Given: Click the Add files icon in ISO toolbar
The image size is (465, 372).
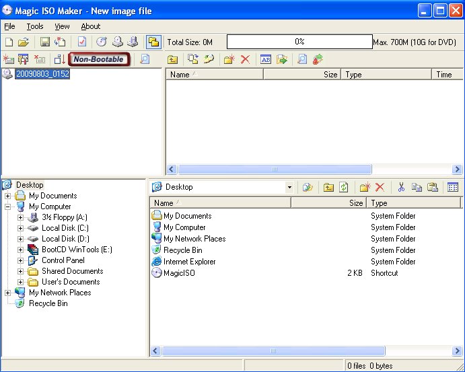Looking at the screenshot, I should coord(193,59).
